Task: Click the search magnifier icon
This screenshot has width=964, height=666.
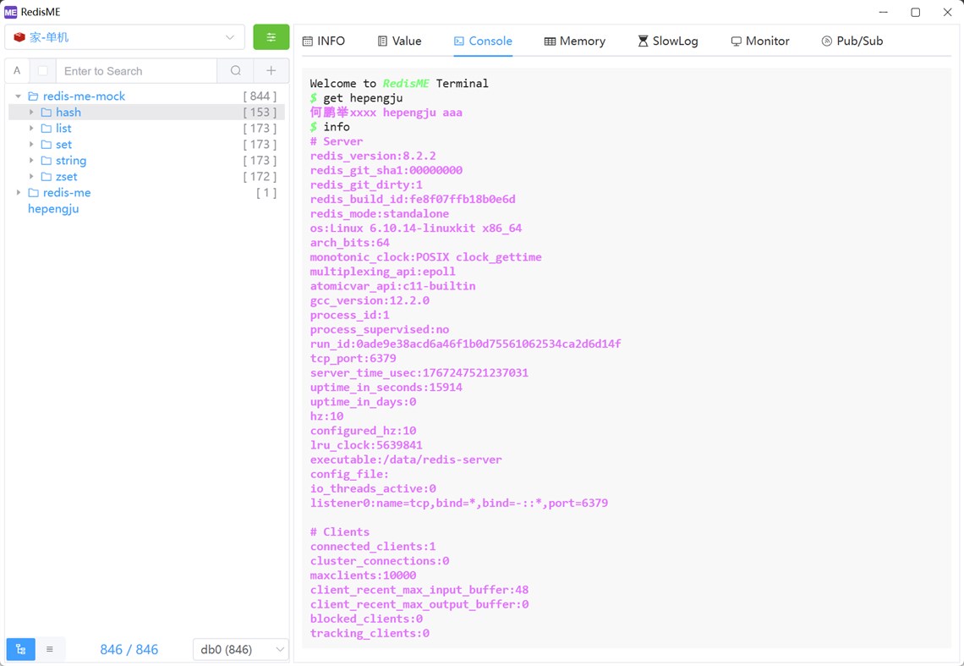Action: pos(235,71)
